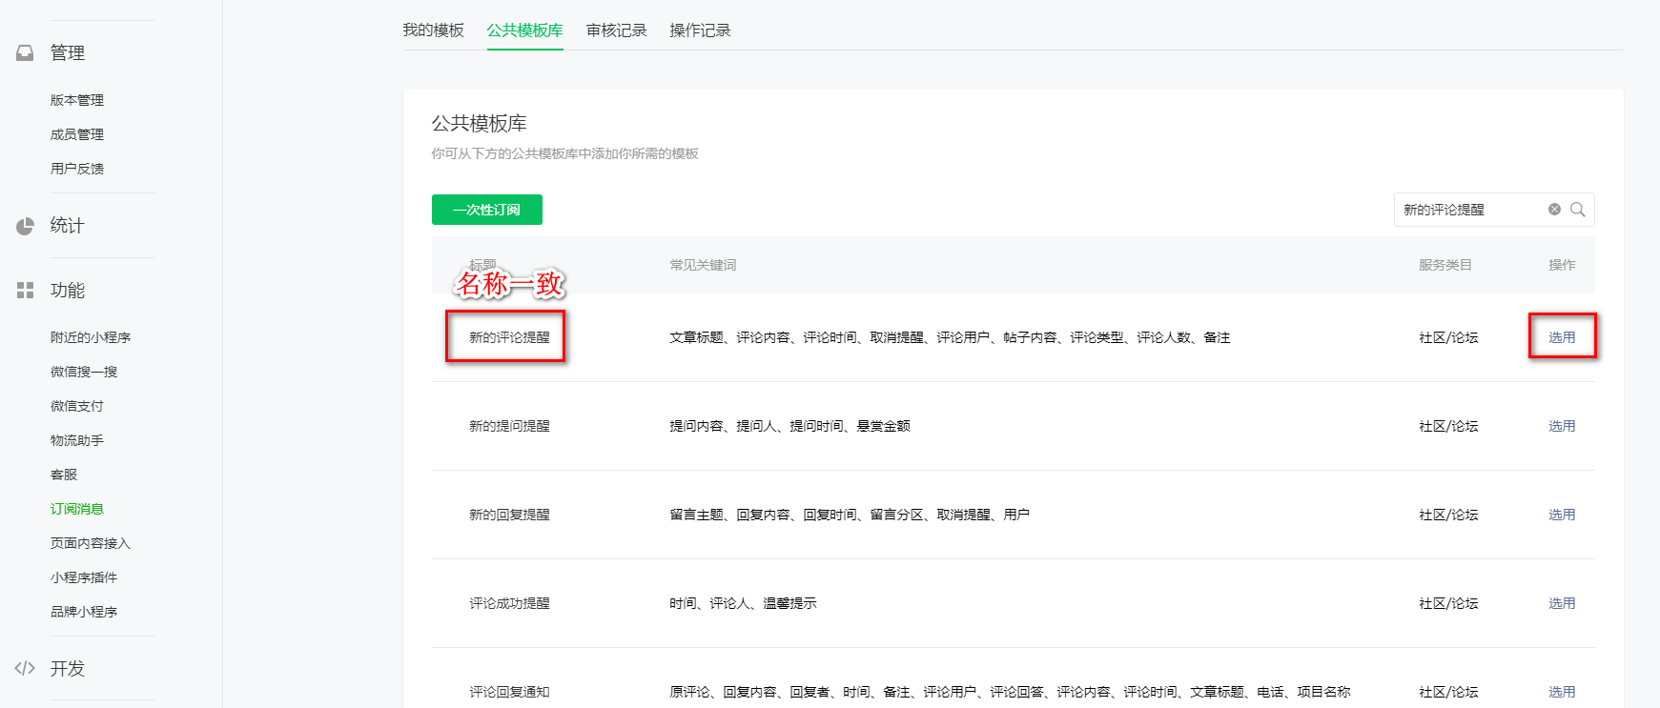Click the 管理 inbox icon in sidebar
Screen dimensions: 1660x708
click(x=25, y=53)
